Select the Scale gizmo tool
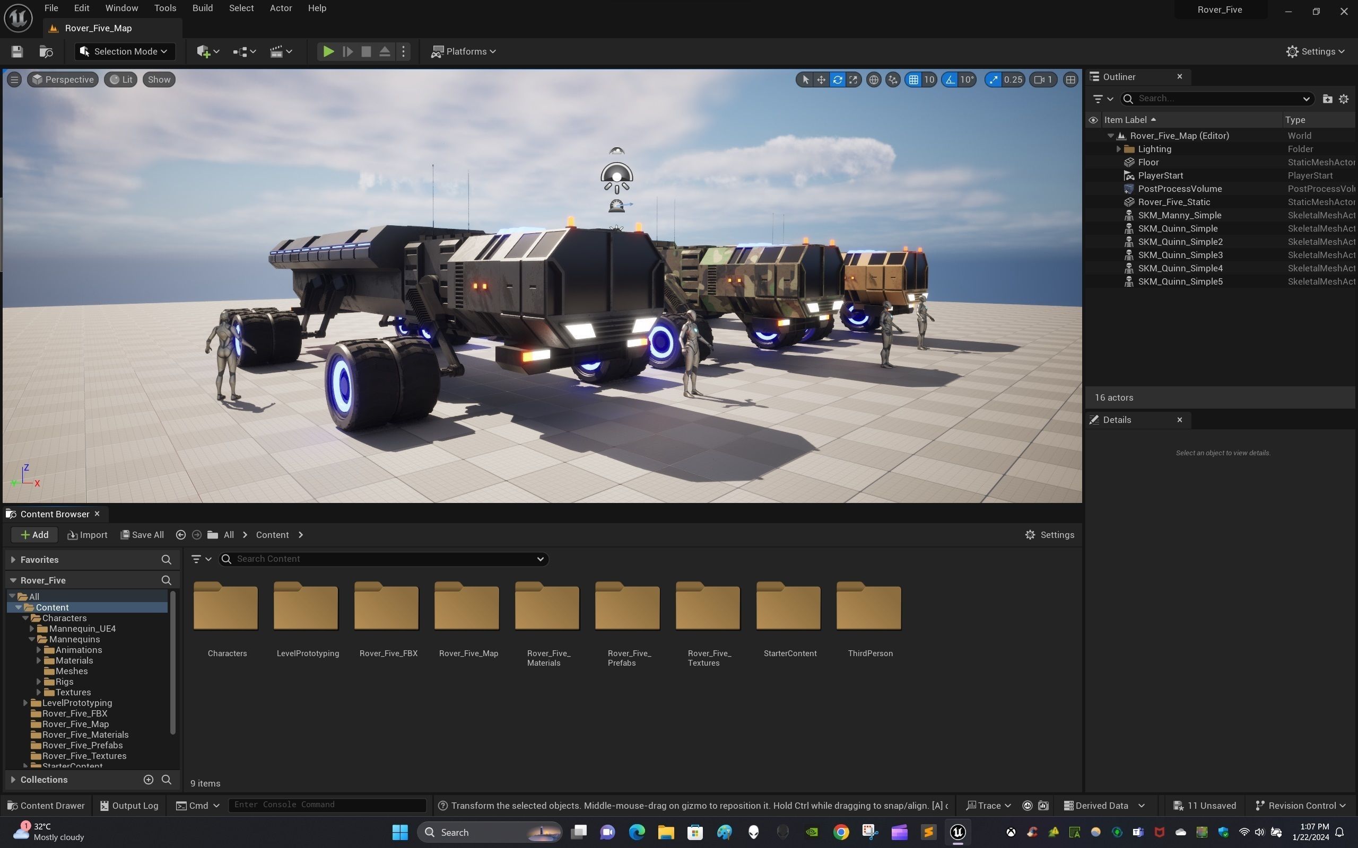The height and width of the screenshot is (848, 1358). click(853, 79)
